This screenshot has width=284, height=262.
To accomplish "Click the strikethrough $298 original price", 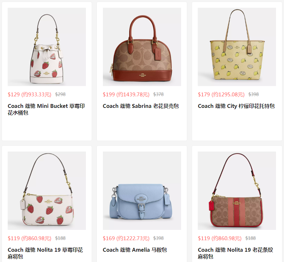I will pyautogui.click(x=60, y=94).
